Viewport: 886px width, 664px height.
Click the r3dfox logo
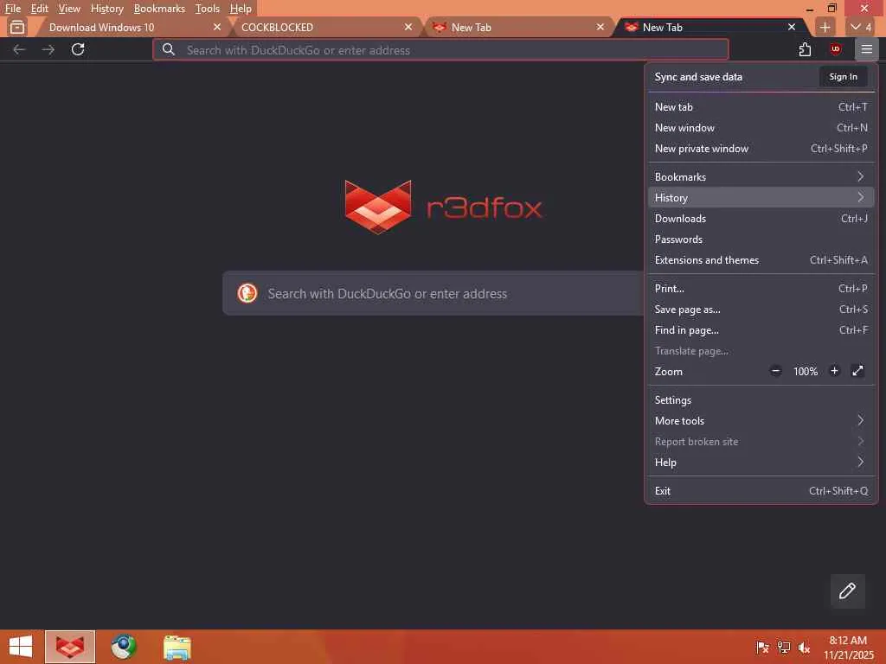pyautogui.click(x=443, y=207)
